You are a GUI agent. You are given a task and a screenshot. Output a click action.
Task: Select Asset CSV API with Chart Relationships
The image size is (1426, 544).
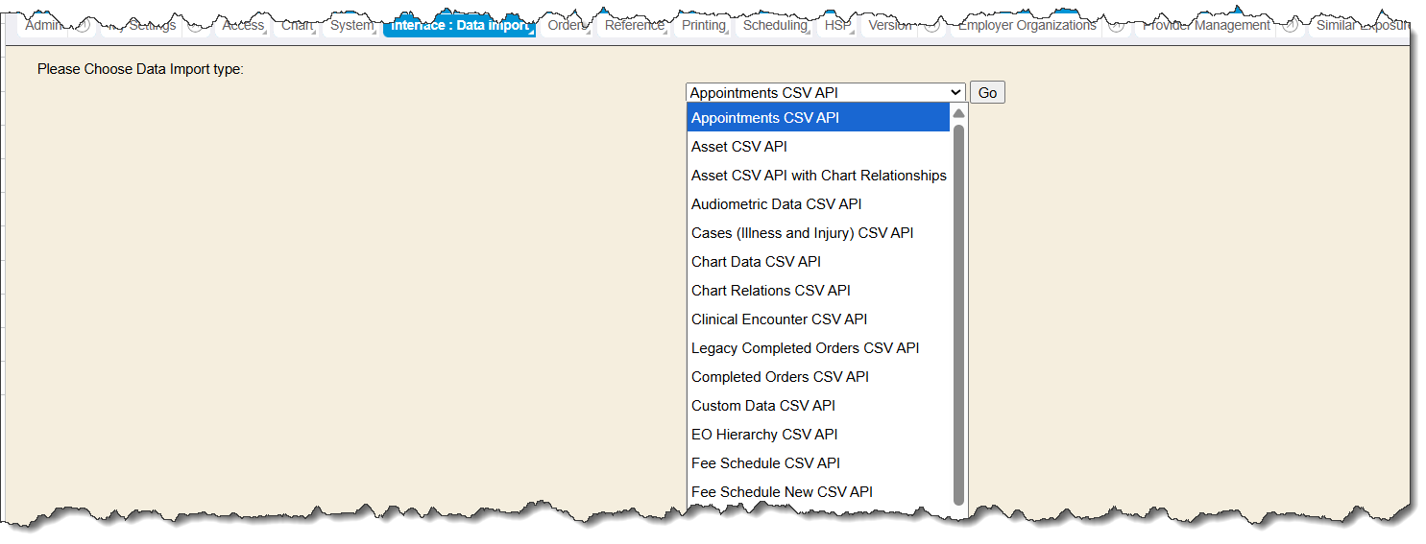coord(818,176)
